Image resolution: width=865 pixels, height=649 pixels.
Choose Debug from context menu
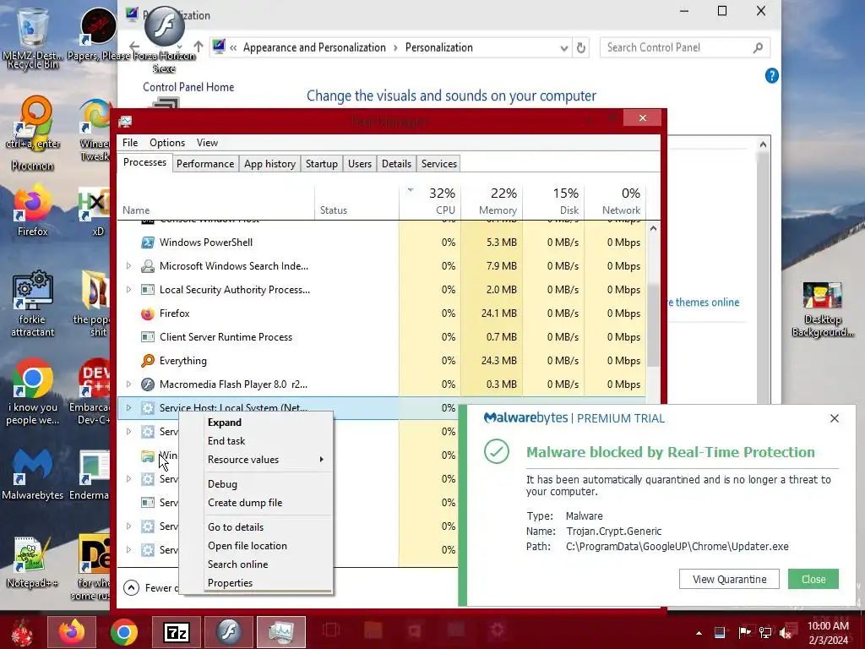click(257, 484)
